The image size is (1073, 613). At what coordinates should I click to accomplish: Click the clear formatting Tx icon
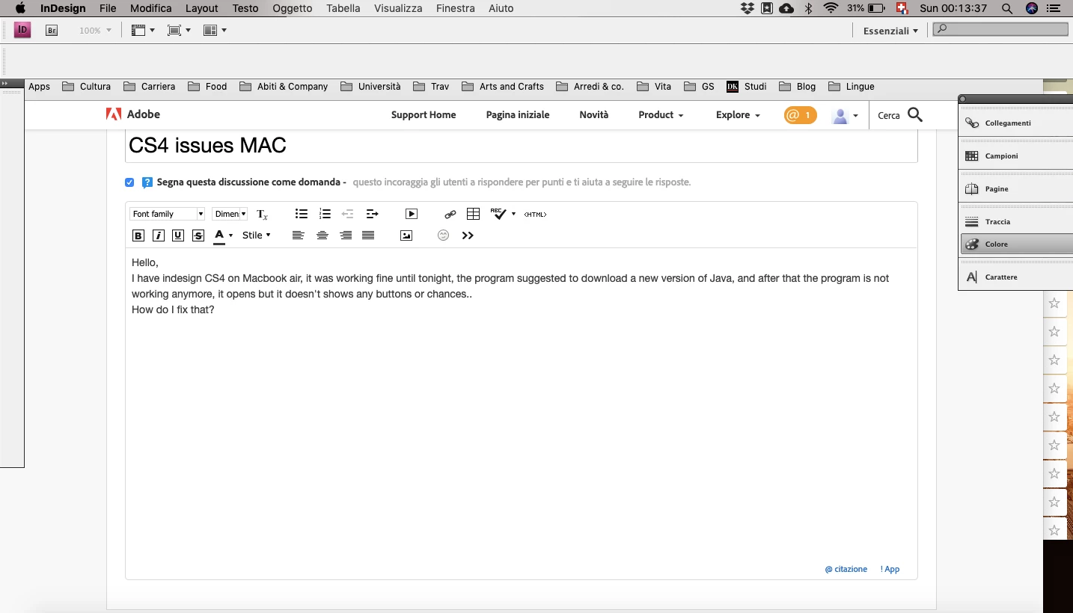click(262, 215)
